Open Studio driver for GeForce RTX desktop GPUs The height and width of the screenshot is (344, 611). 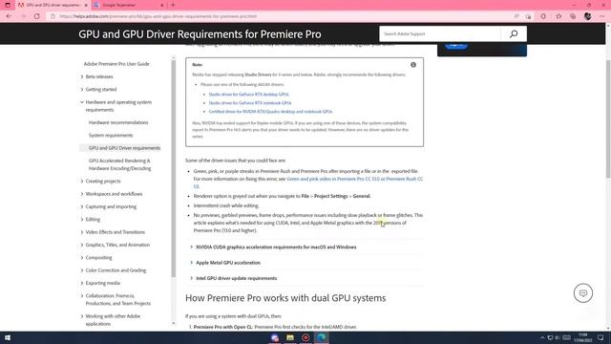[x=248, y=95]
